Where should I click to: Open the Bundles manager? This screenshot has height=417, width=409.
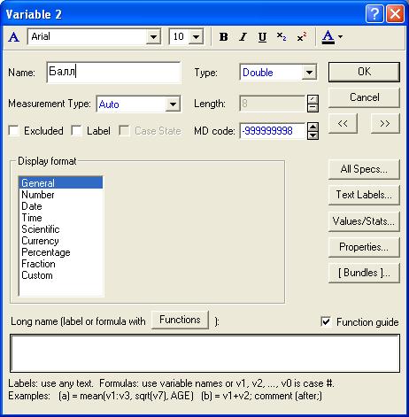[364, 273]
